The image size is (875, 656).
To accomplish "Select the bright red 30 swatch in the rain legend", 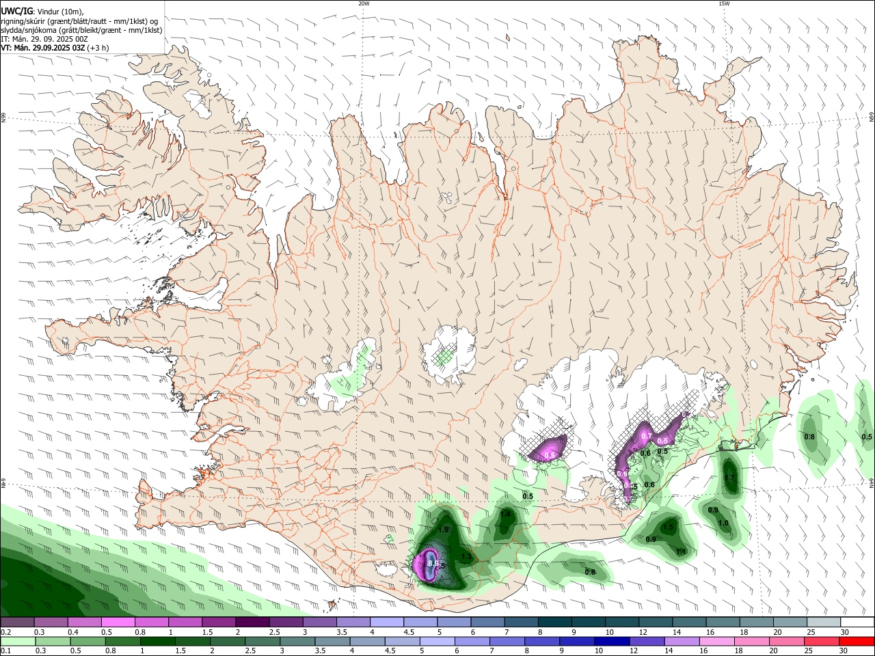I will (x=857, y=641).
